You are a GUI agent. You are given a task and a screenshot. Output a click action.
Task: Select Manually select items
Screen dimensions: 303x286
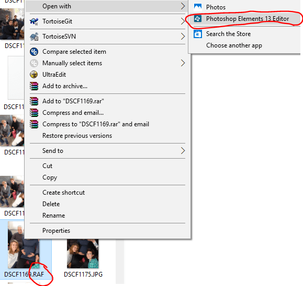pos(107,63)
